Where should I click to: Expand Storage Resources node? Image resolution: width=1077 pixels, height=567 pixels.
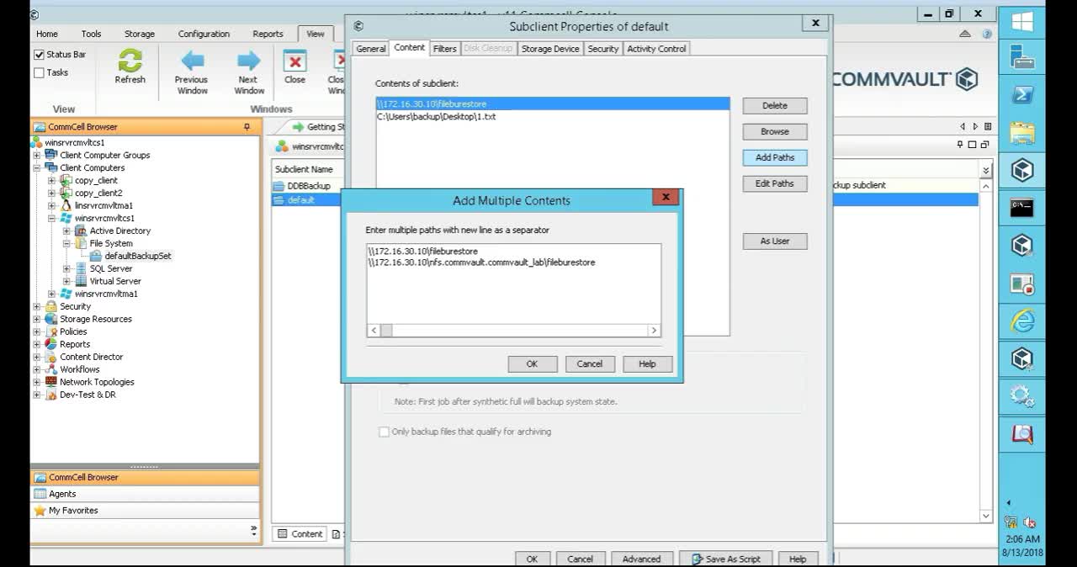tap(36, 320)
